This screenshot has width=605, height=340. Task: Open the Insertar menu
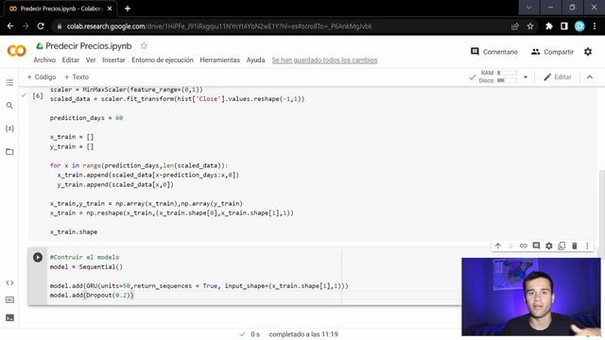[113, 60]
